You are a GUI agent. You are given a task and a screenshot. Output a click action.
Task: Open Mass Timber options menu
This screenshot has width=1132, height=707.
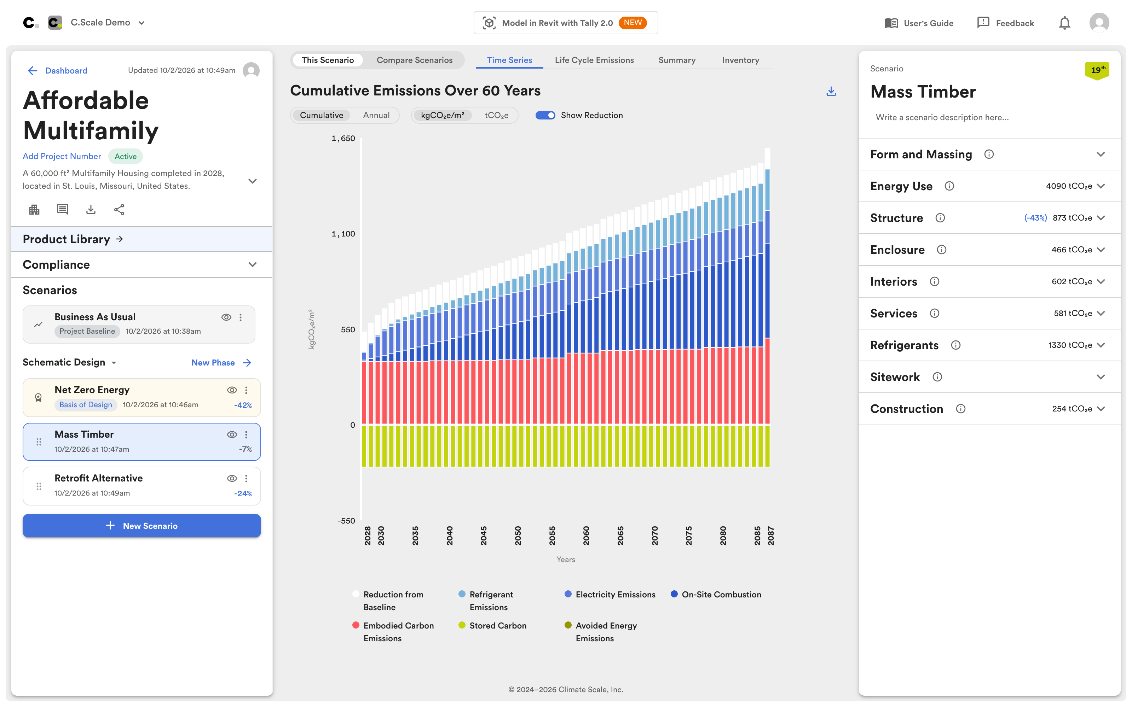click(246, 434)
